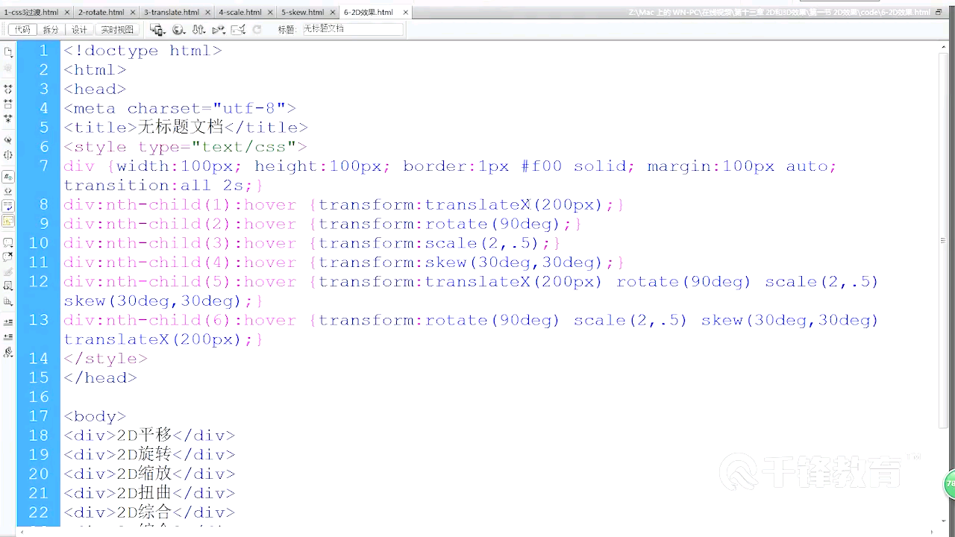Viewport: 955px width, 537px height.
Task: Apply a comment to the code
Action: pyautogui.click(x=8, y=242)
